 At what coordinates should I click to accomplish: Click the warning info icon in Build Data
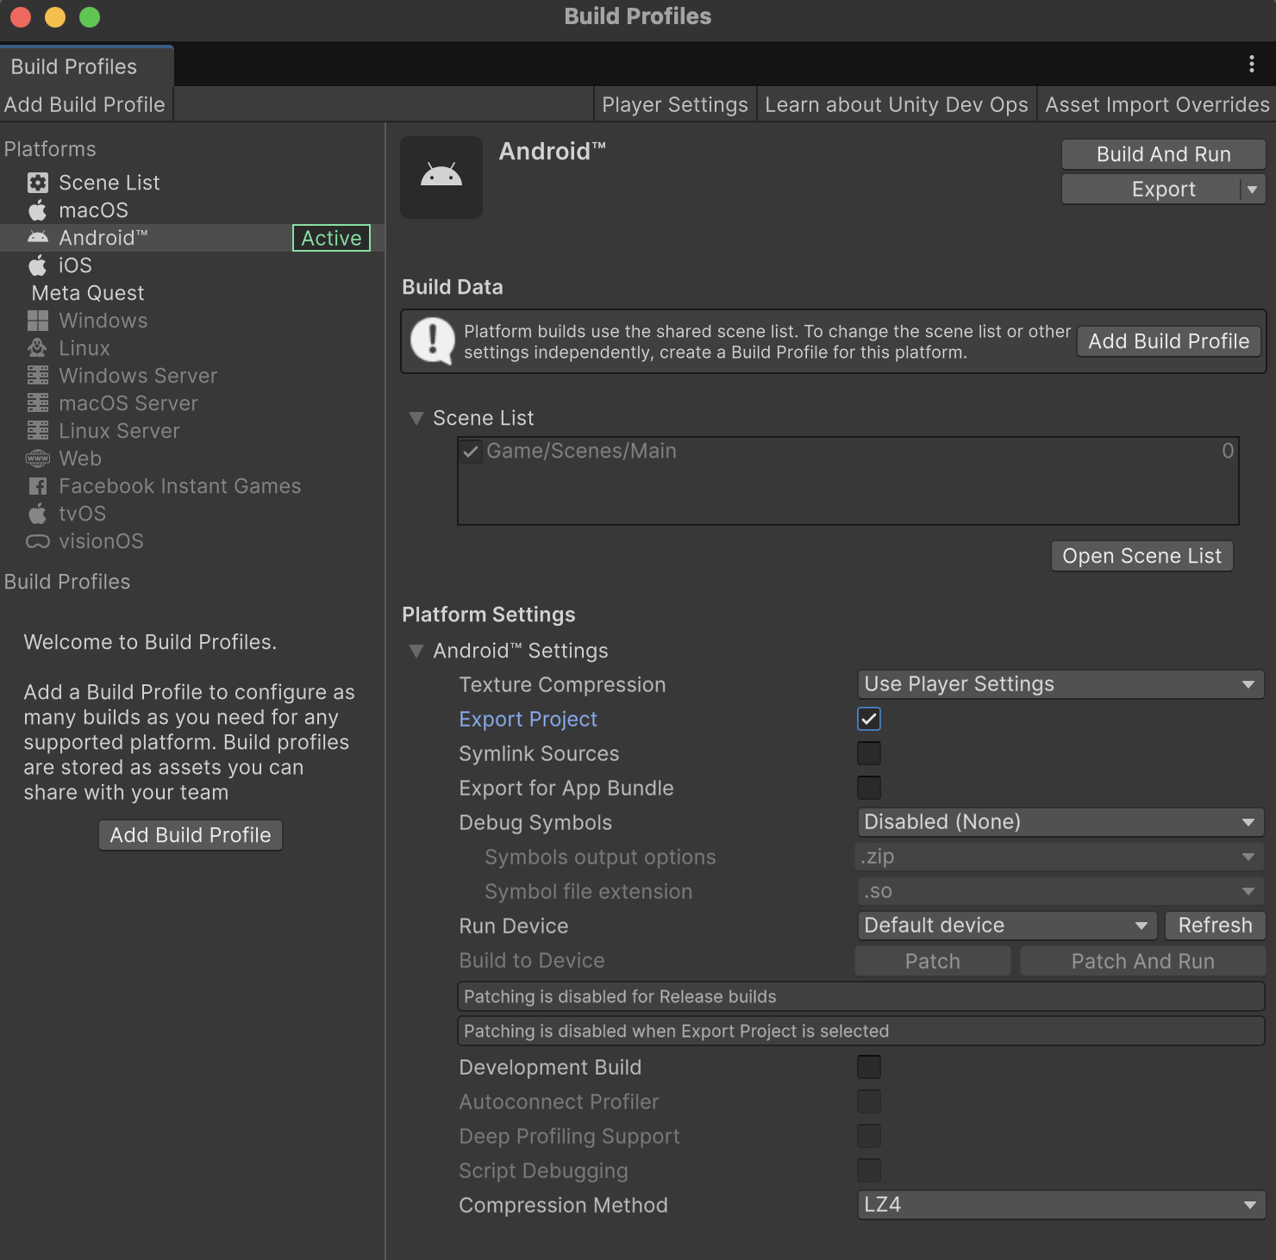433,341
